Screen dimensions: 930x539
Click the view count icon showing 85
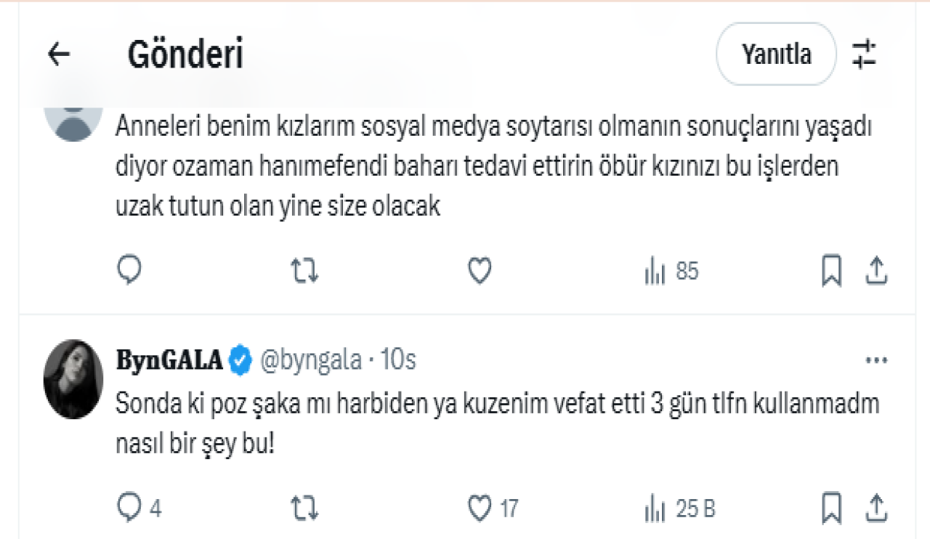656,269
